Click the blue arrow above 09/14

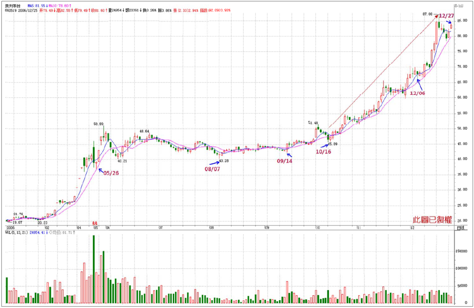pos(288,155)
